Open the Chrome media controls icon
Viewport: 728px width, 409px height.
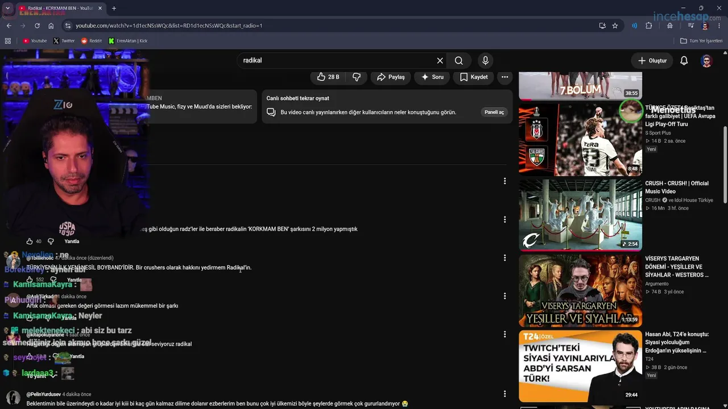click(x=690, y=26)
